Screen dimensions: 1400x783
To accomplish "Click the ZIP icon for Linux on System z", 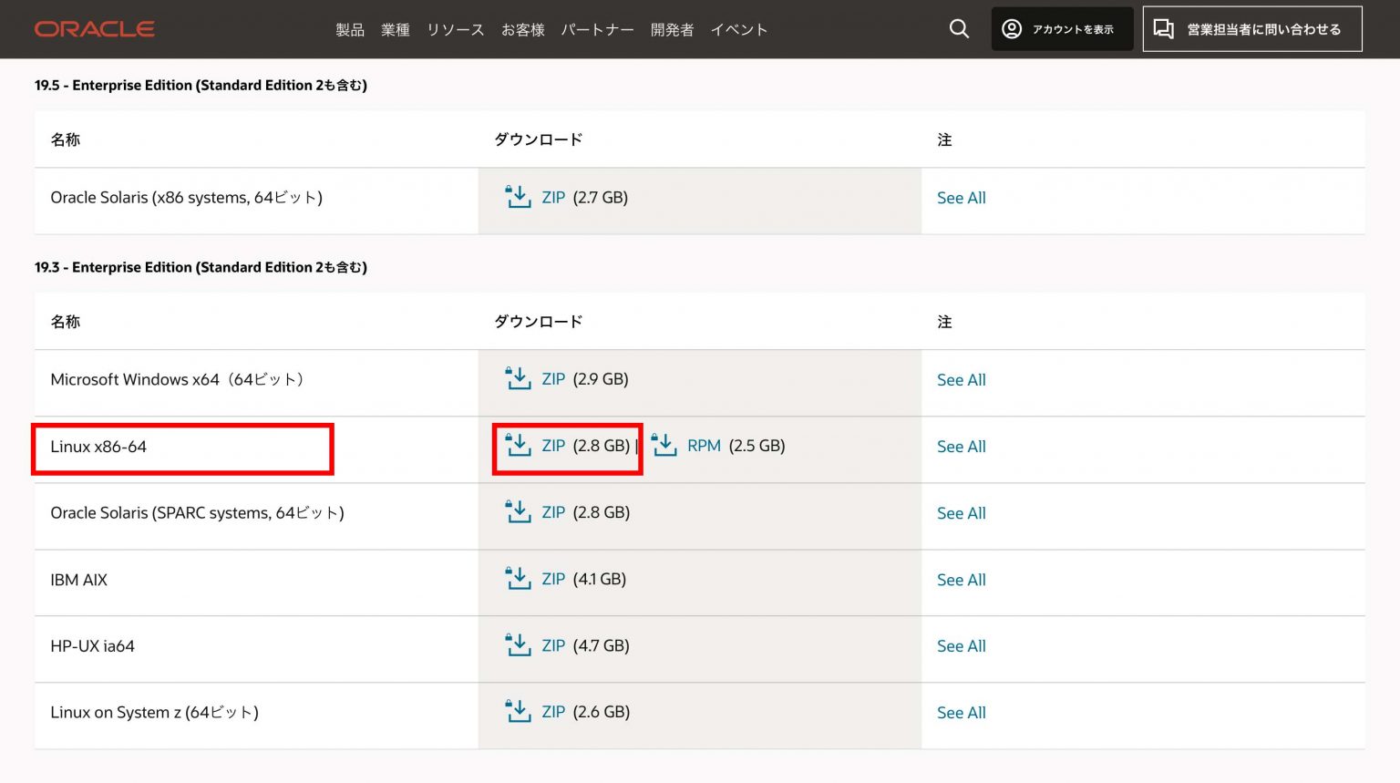I will [518, 712].
